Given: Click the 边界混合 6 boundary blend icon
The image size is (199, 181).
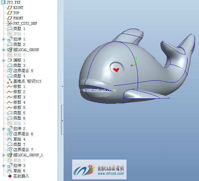Looking at the screenshot, I should [x=10, y=134].
